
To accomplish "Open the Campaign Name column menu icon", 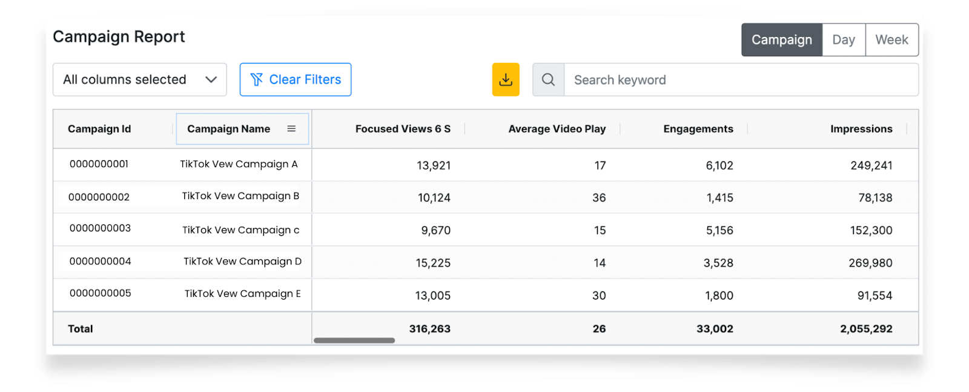I will click(291, 129).
